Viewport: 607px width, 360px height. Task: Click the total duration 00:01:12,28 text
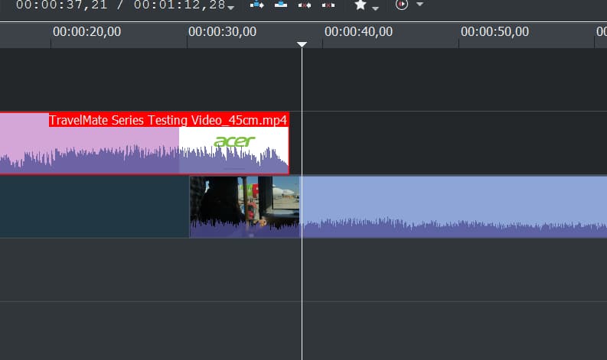[x=180, y=5]
